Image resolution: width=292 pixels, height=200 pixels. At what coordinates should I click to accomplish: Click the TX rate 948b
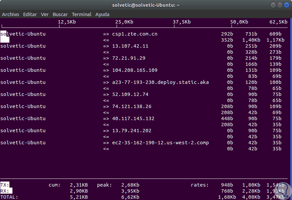(227, 185)
